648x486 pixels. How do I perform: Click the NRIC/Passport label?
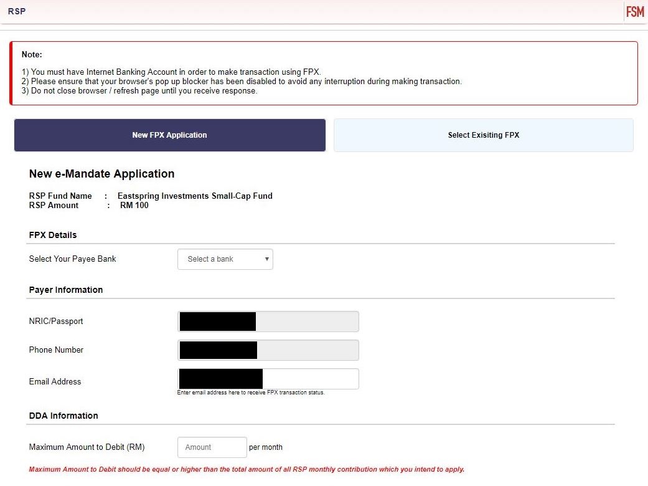pyautogui.click(x=56, y=322)
